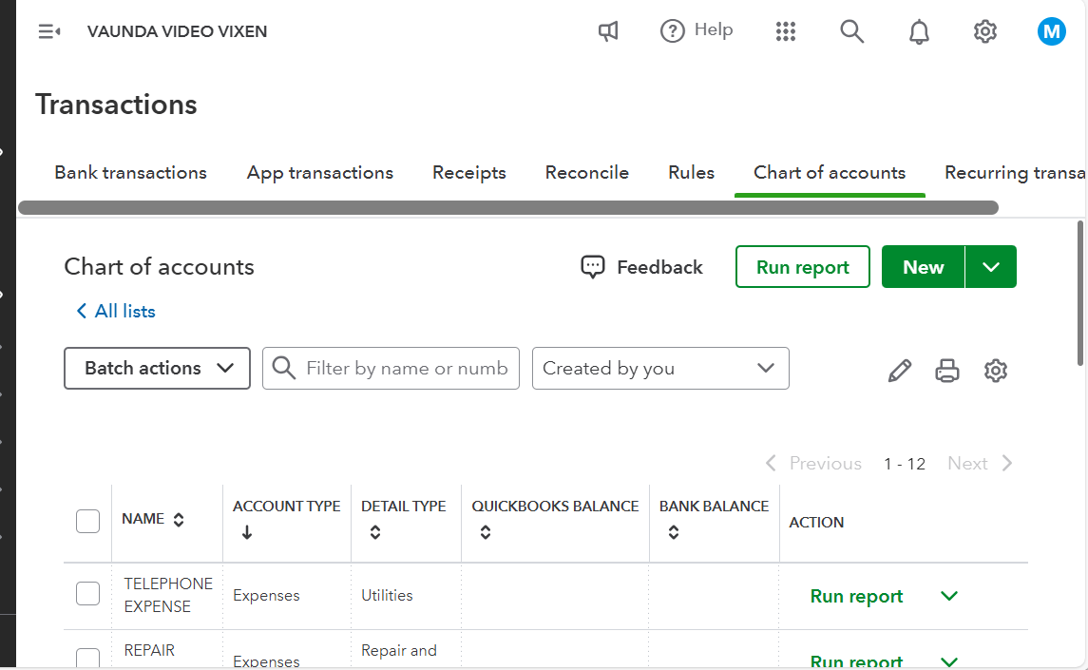This screenshot has height=670, width=1088.
Task: Check the REPAIR row checkbox
Action: [x=88, y=658]
